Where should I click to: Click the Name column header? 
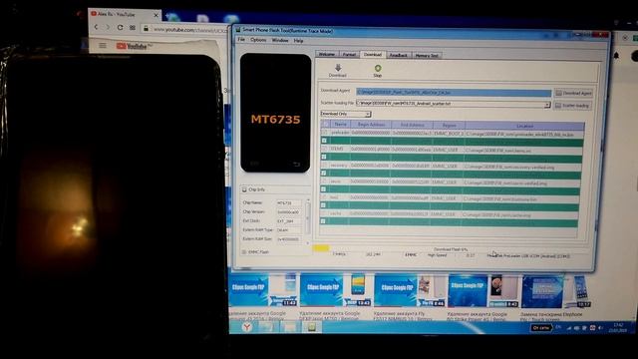340,124
